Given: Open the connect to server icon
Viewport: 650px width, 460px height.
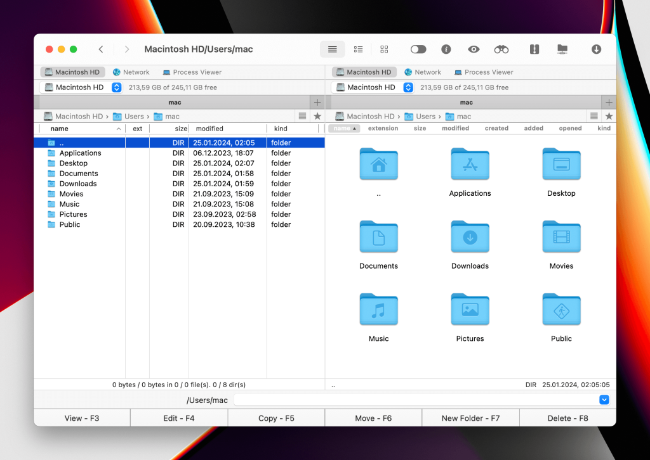Looking at the screenshot, I should [x=562, y=49].
